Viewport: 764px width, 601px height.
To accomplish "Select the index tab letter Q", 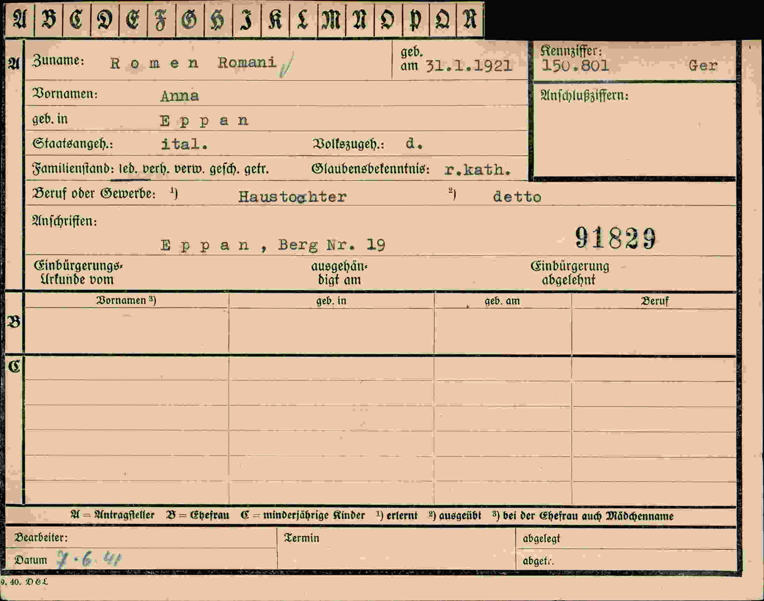I will pyautogui.click(x=443, y=20).
